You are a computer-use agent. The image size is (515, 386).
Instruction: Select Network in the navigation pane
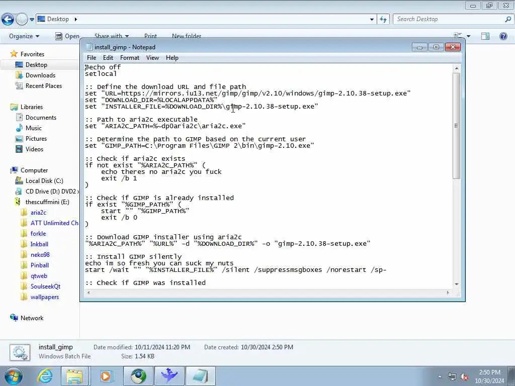coord(32,318)
